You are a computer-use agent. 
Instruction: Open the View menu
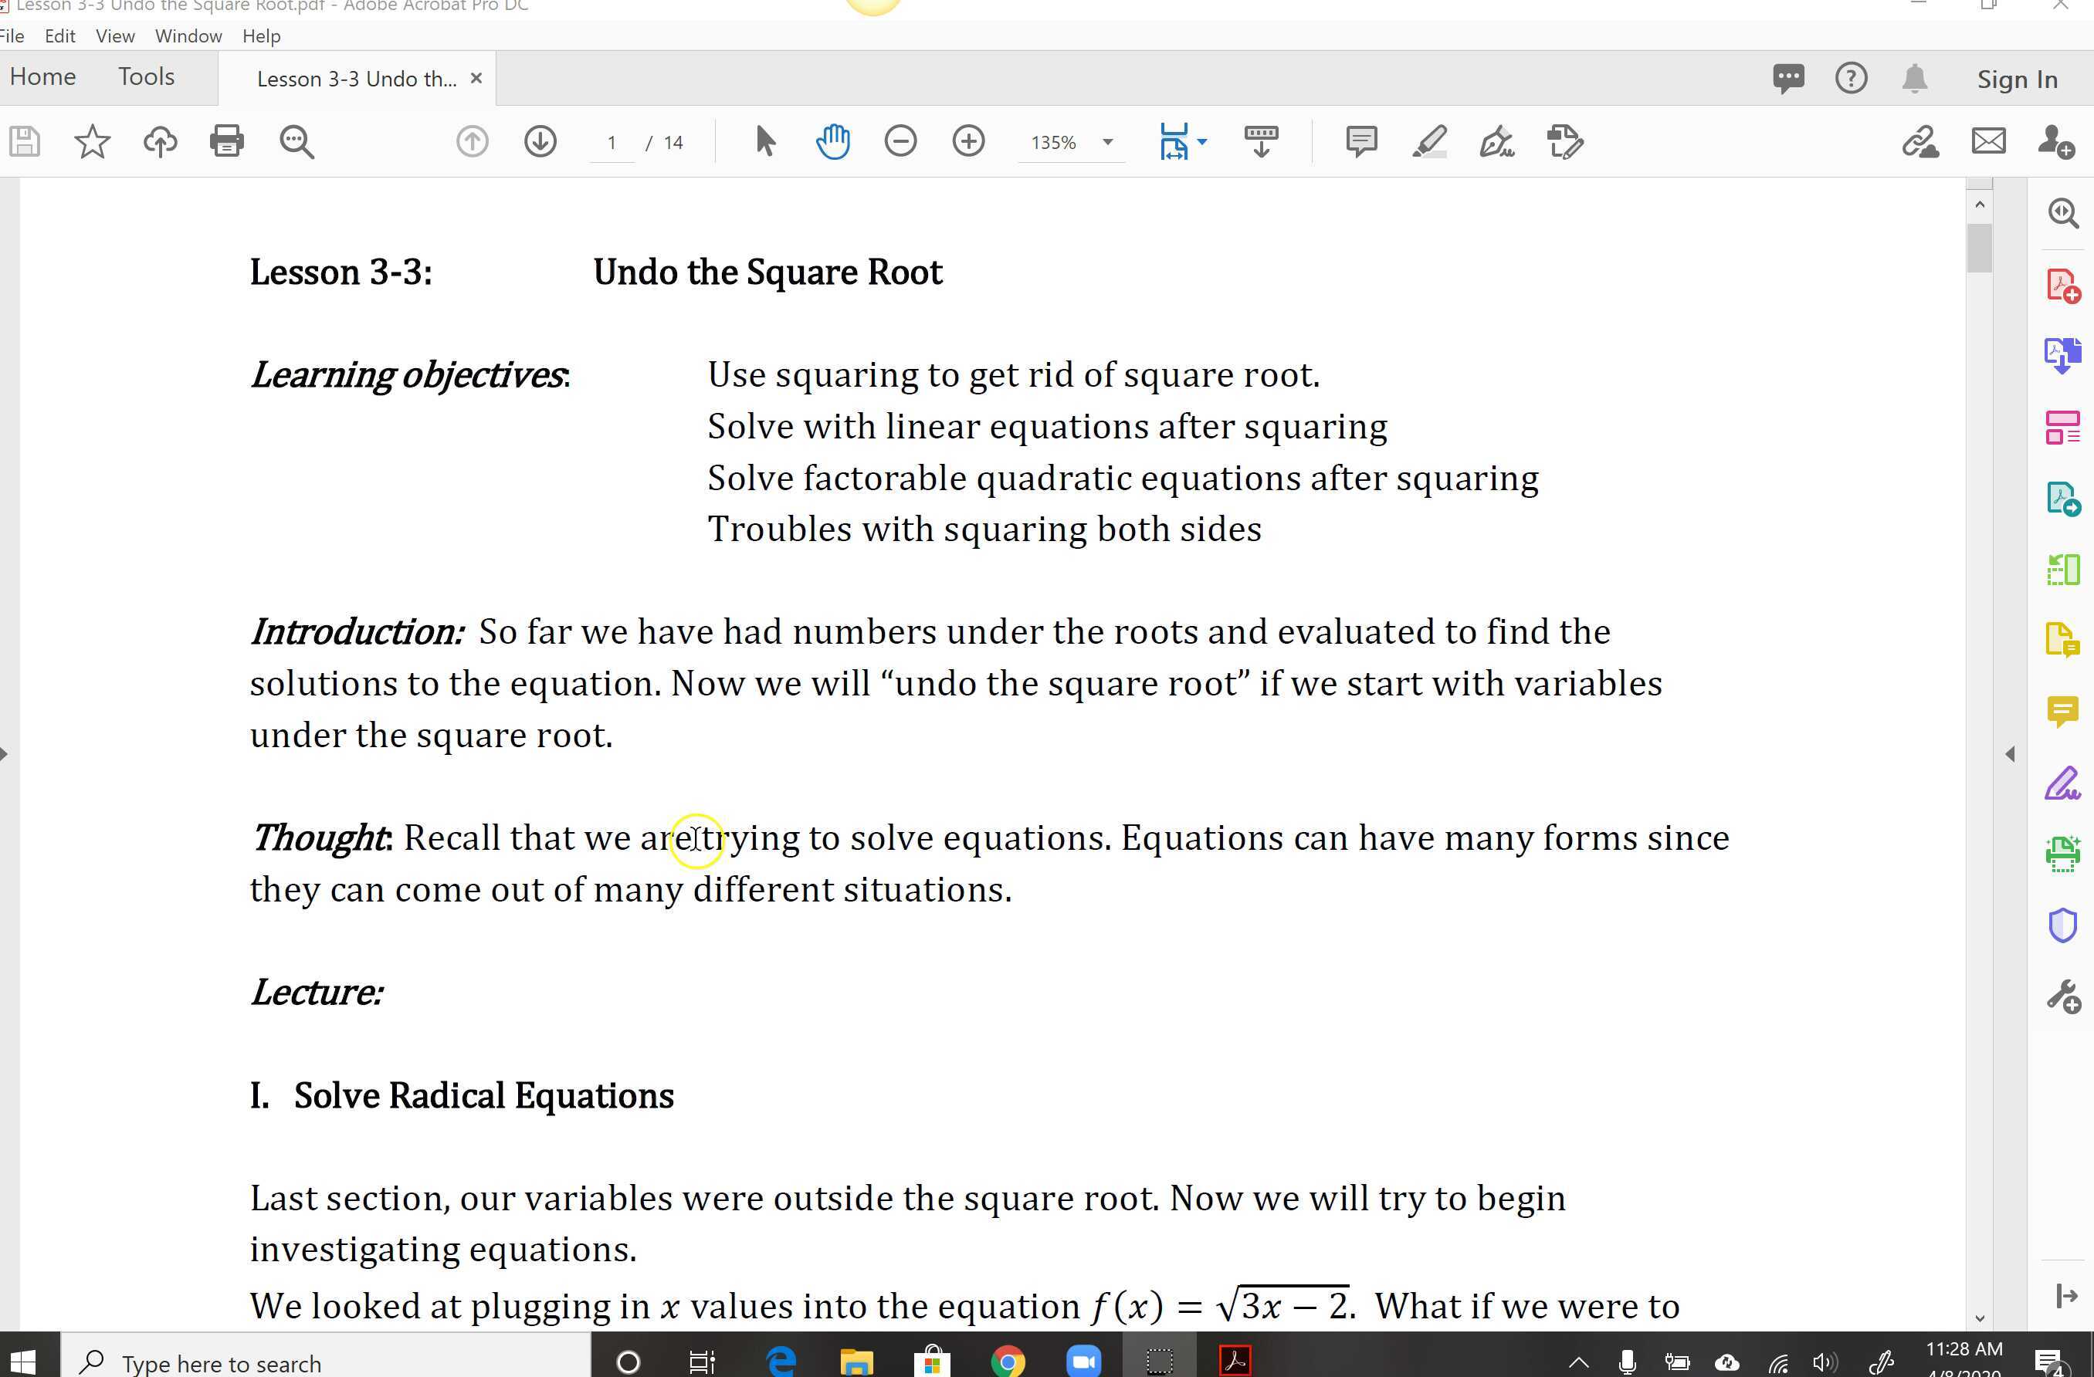[x=115, y=36]
